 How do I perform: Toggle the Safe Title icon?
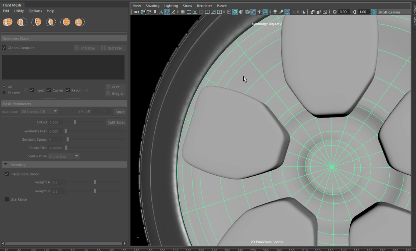coord(219,12)
